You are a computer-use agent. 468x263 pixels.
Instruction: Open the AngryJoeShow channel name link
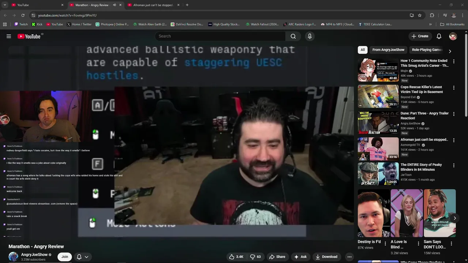tap(34, 255)
